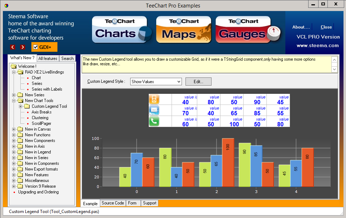This screenshot has width=346, height=218.
Task: Expand the Custom Legend Tool node
Action: 21,107
